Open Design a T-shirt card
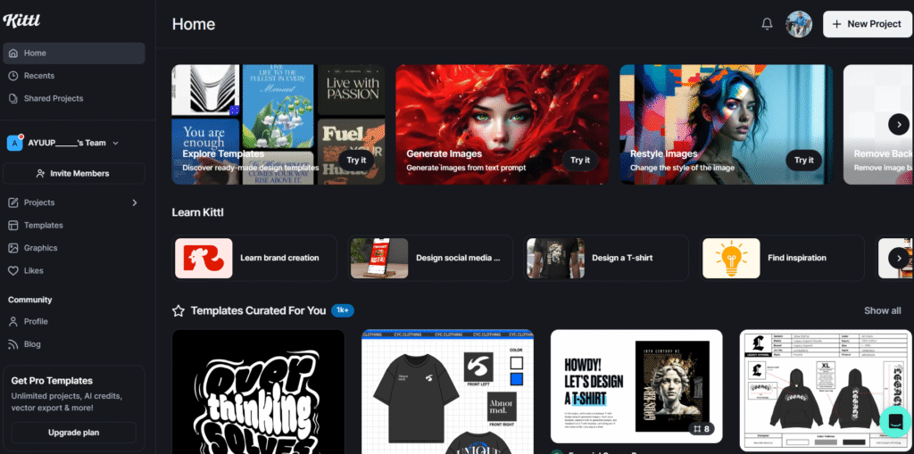This screenshot has width=914, height=454. click(x=606, y=258)
